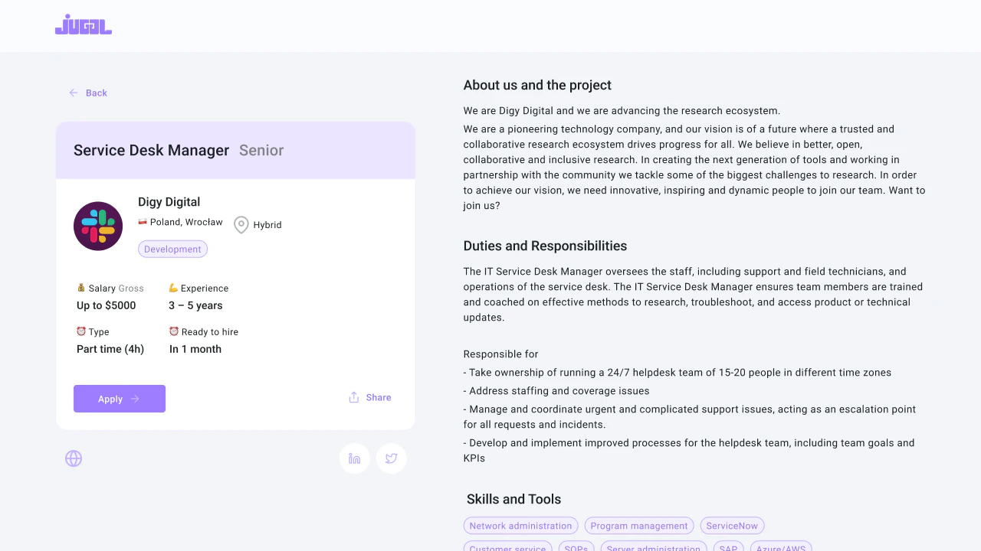
Task: Click the Customer service pill control
Action: [507, 546]
